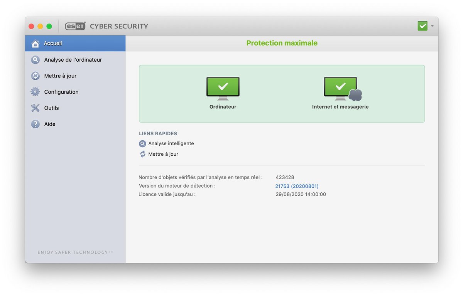Launch the Analyse intelligente quick link
Image resolution: width=463 pixels, height=296 pixels.
coord(171,143)
